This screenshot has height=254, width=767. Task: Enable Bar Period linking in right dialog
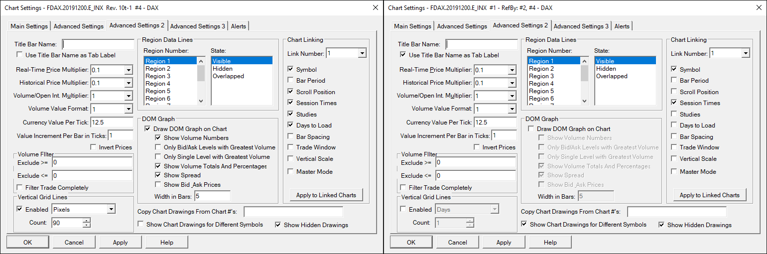pyautogui.click(x=674, y=81)
